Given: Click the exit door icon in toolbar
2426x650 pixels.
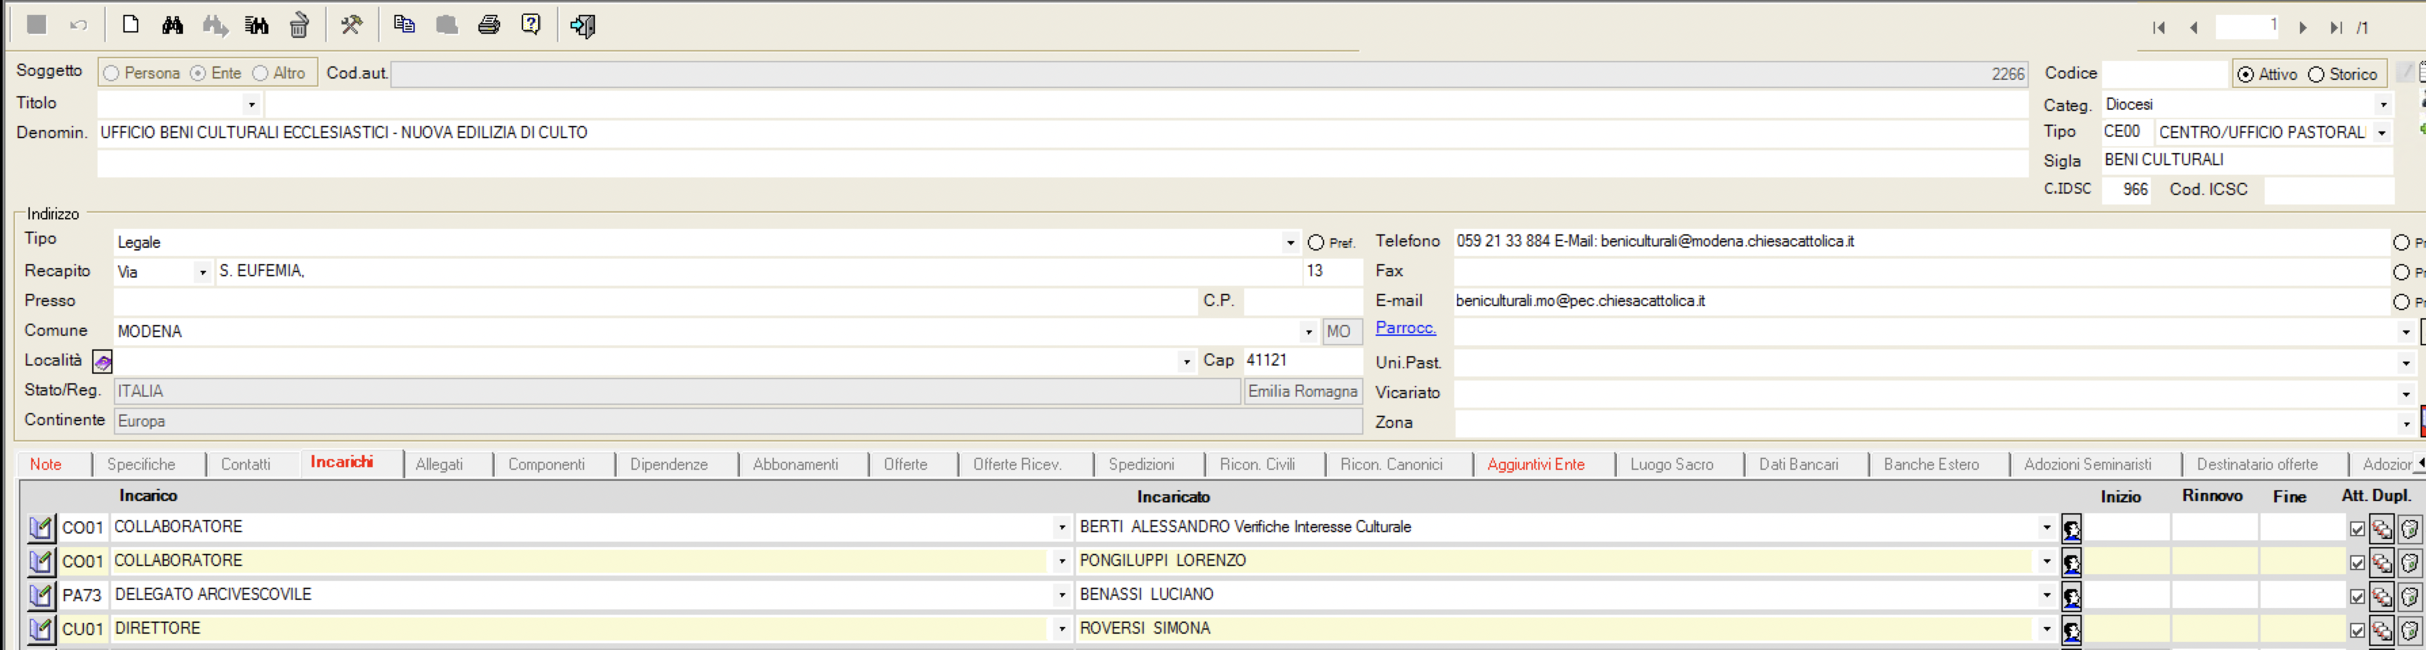Looking at the screenshot, I should 582,26.
